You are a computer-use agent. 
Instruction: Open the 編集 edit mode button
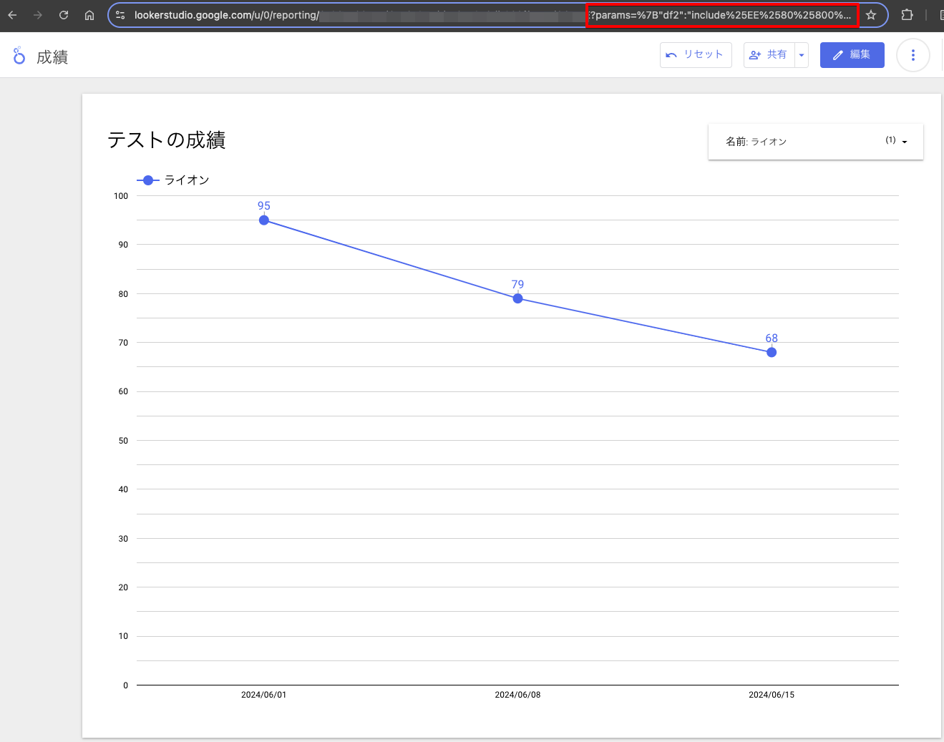pos(852,55)
